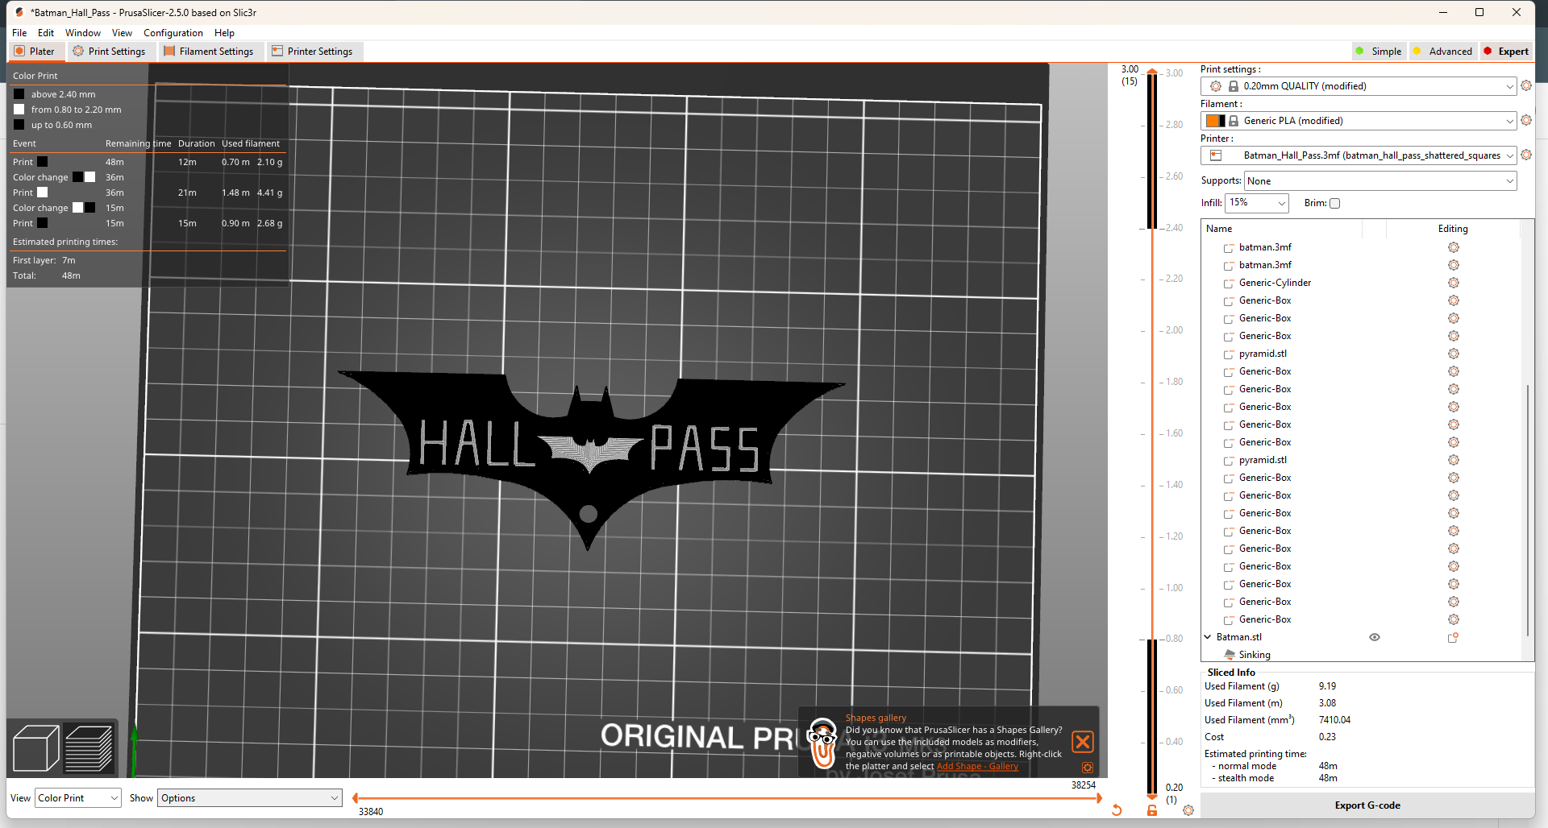The width and height of the screenshot is (1548, 828).
Task: Switch to the Filament Settings tab
Action: (x=210, y=51)
